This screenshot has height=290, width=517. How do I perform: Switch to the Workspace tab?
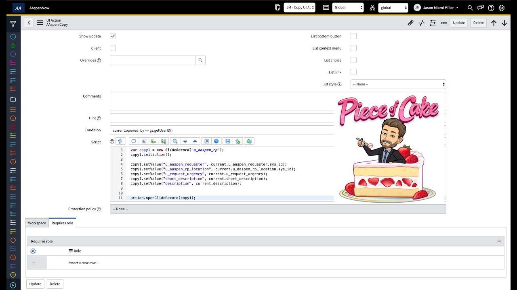click(x=37, y=223)
